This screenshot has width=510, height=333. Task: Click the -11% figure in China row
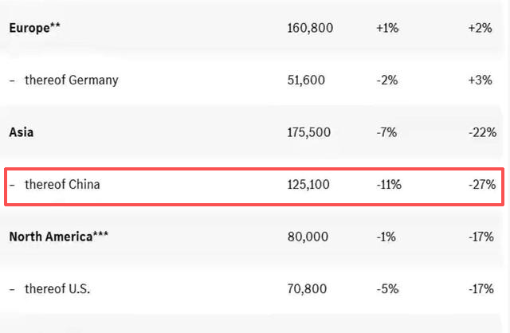(x=389, y=185)
